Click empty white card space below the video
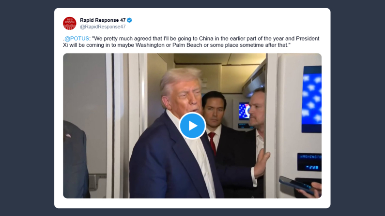 (192, 203)
